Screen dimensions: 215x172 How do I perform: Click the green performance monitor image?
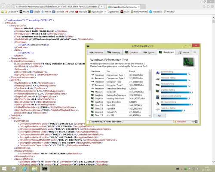pos(189,62)
